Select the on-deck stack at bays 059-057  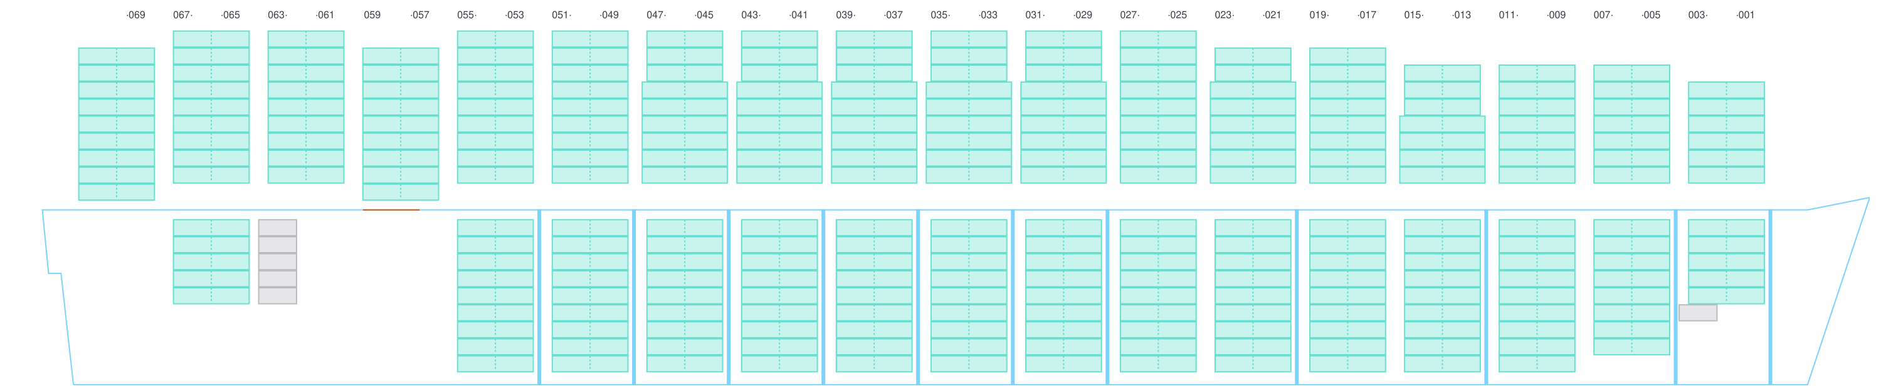pos(400,124)
